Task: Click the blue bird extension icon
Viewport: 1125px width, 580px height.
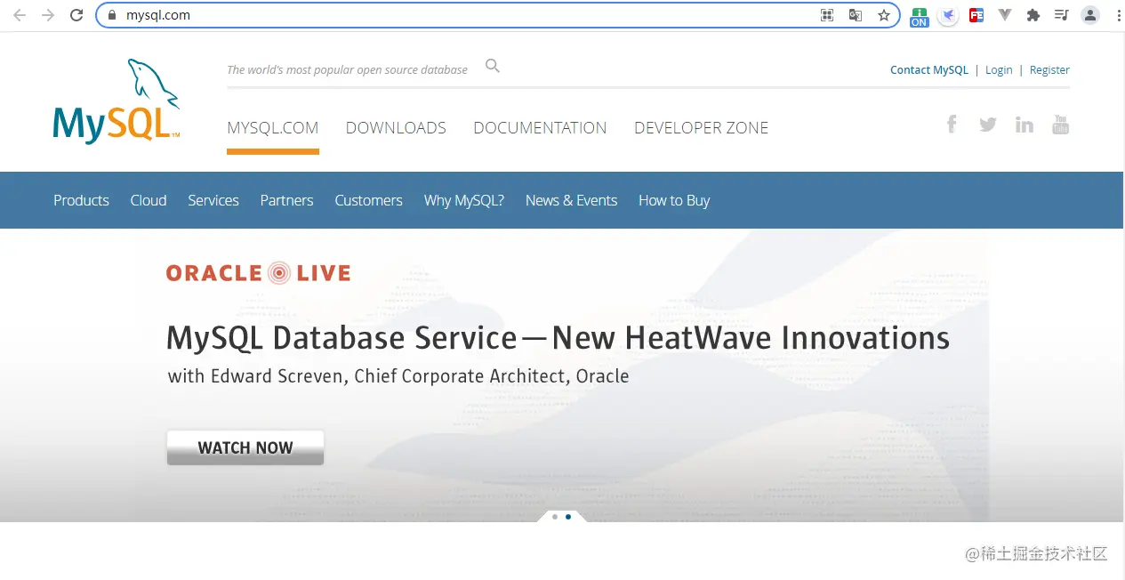Action: (x=948, y=15)
